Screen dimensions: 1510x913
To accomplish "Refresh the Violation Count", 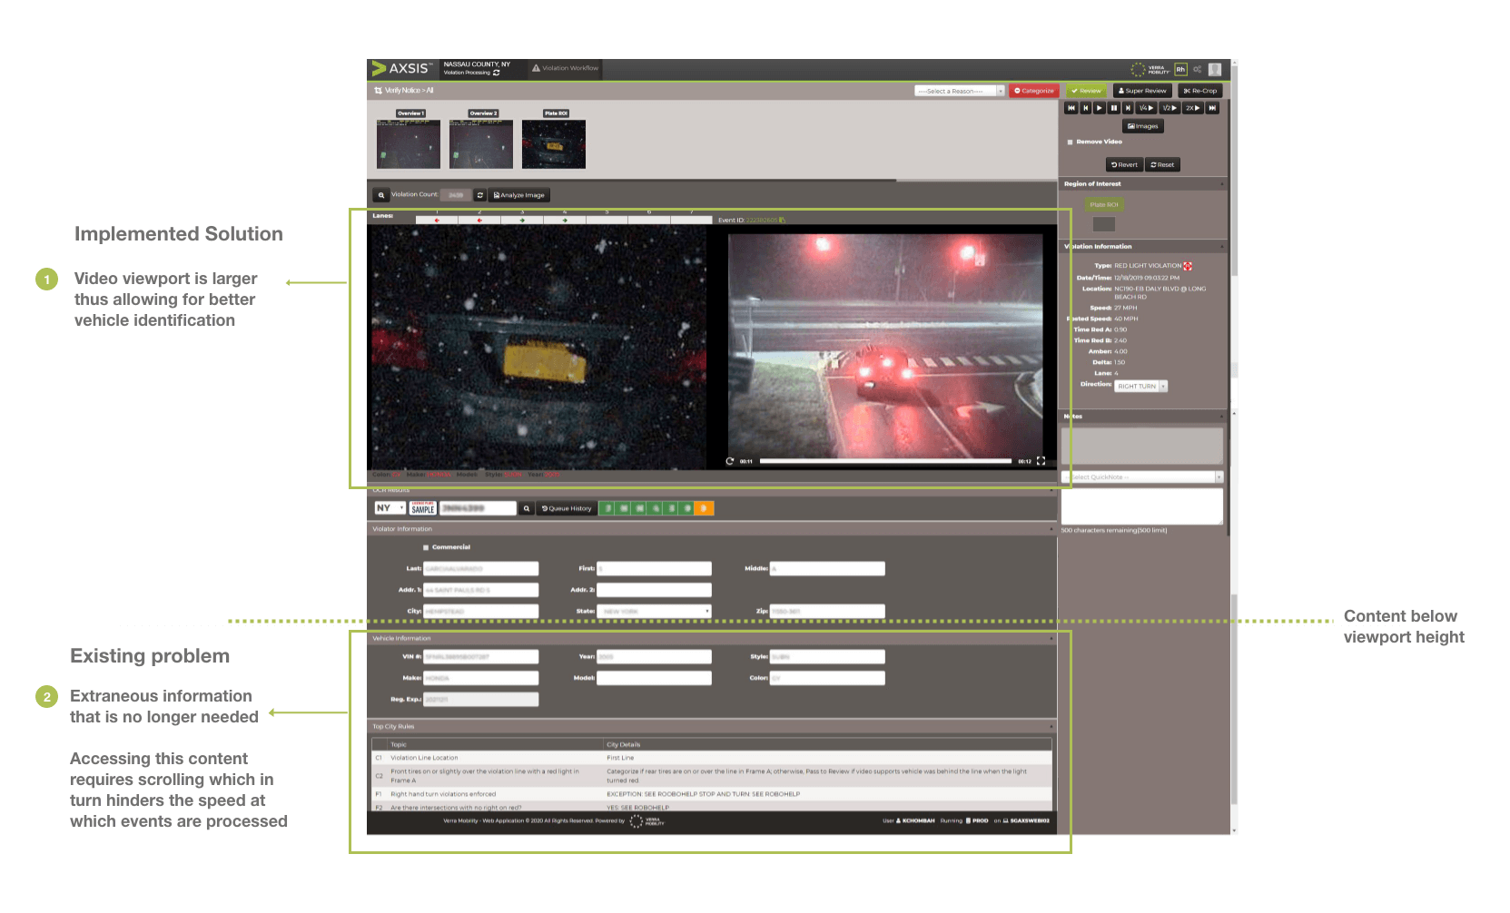I will coord(480,195).
